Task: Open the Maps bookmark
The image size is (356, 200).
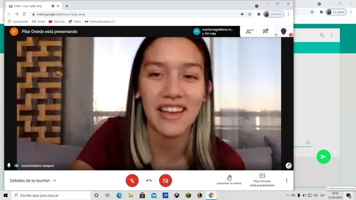Action: coord(74,21)
